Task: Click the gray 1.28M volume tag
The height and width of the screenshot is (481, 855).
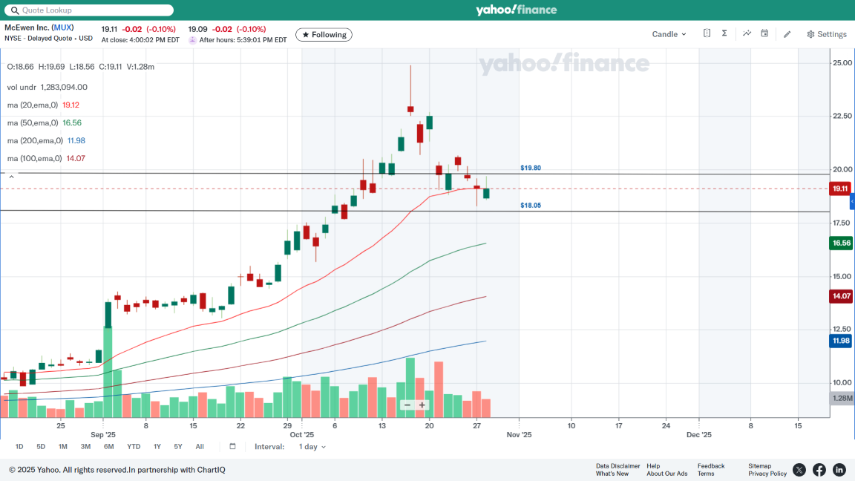Action: point(842,398)
